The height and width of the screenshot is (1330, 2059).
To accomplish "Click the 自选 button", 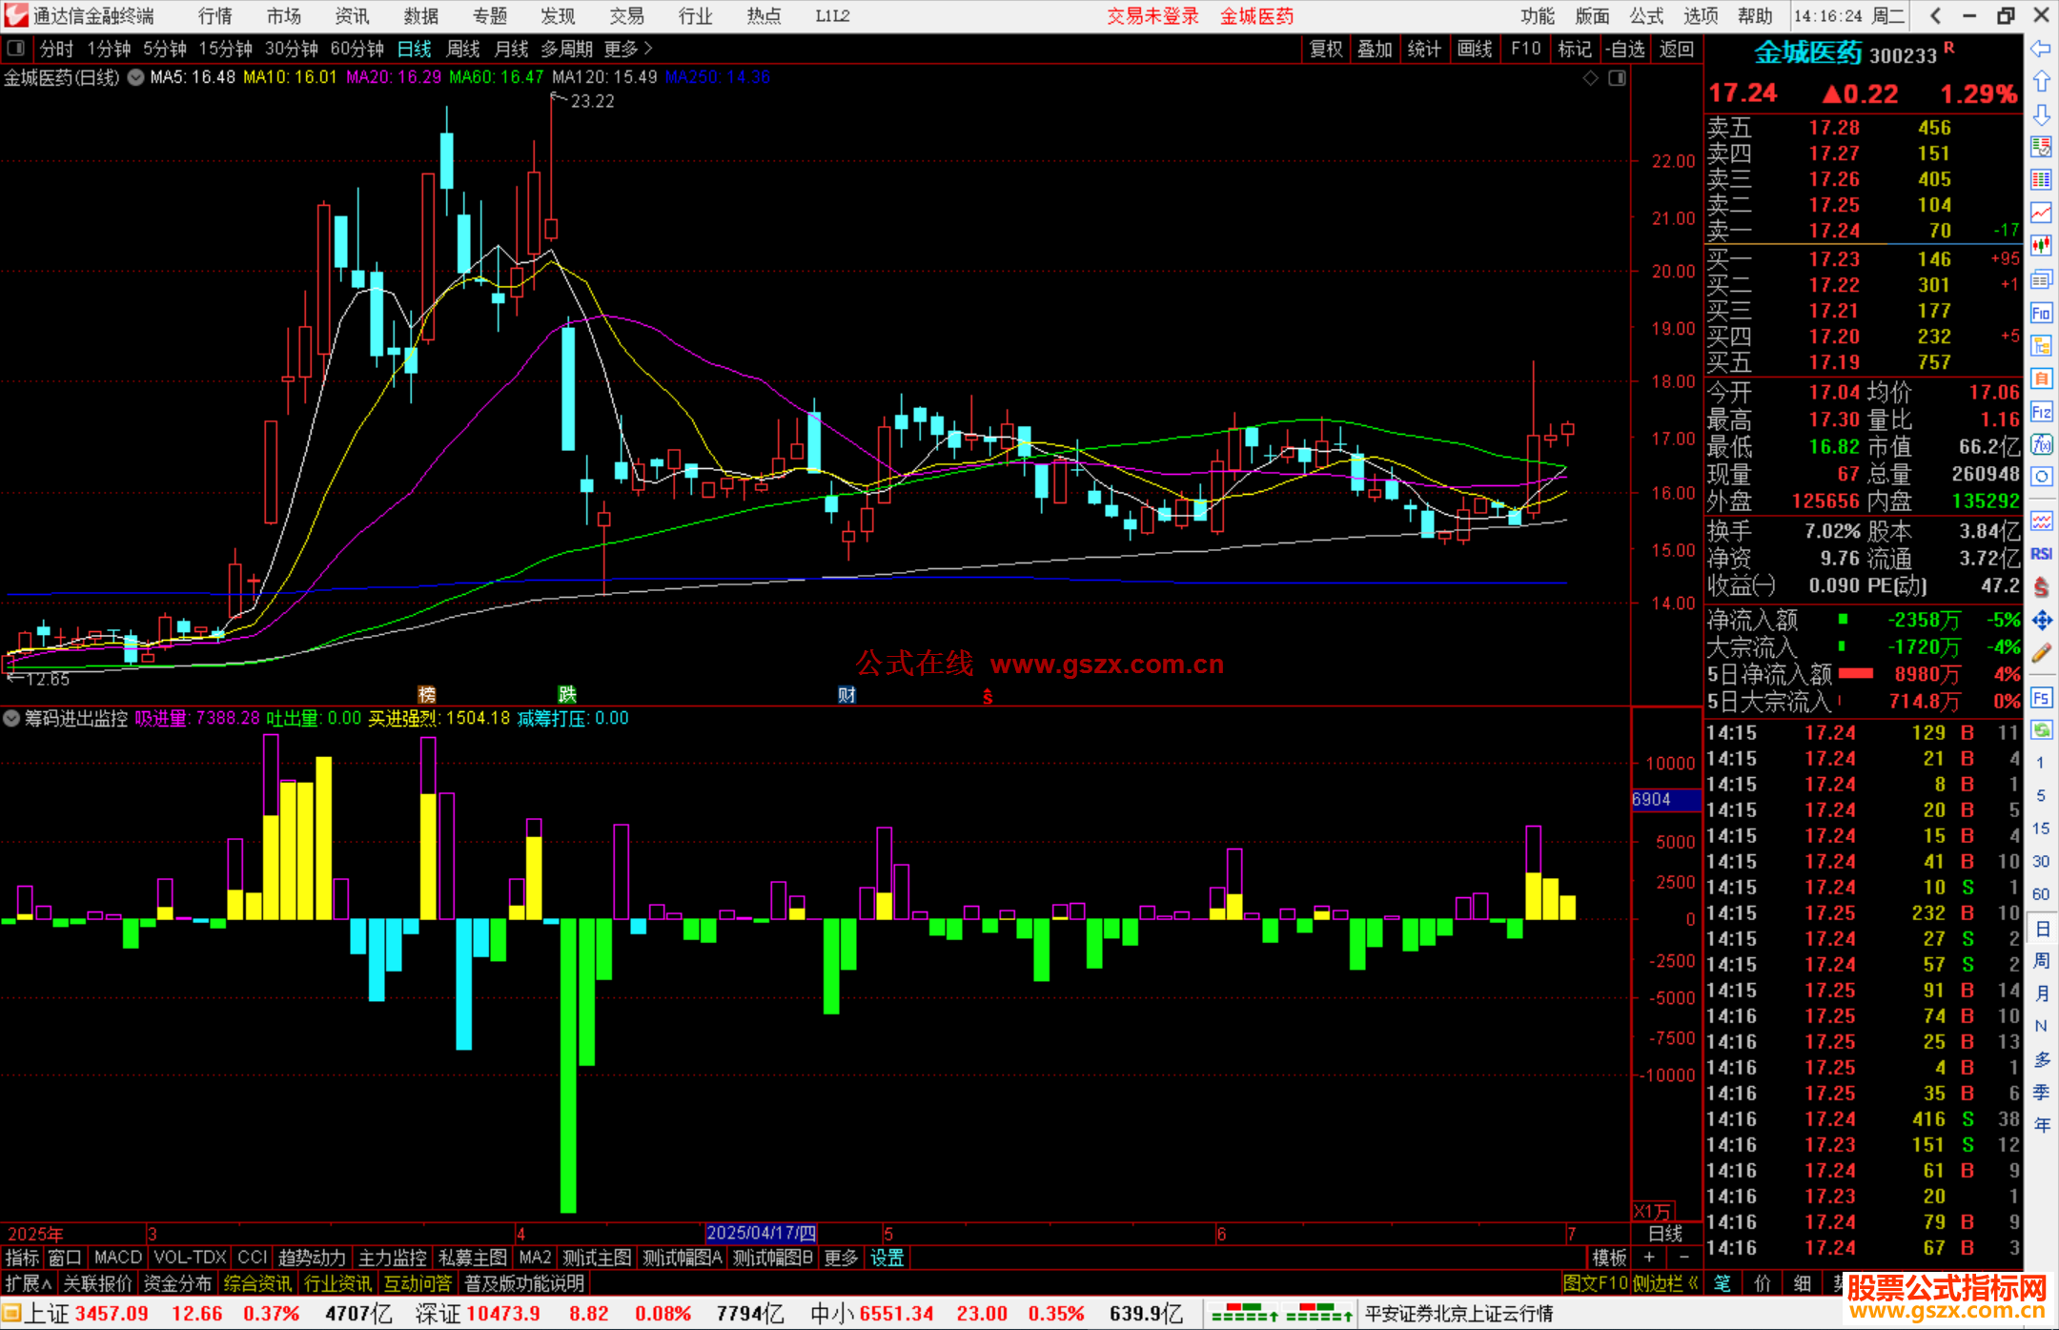I will pyautogui.click(x=1625, y=49).
